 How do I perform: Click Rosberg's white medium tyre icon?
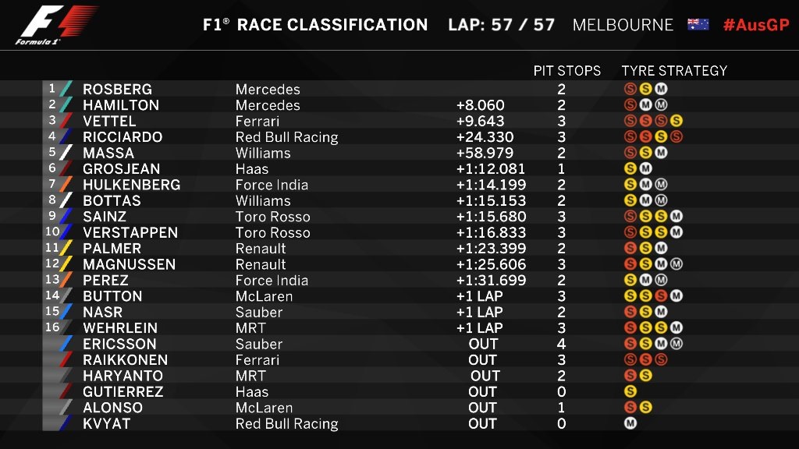click(661, 89)
